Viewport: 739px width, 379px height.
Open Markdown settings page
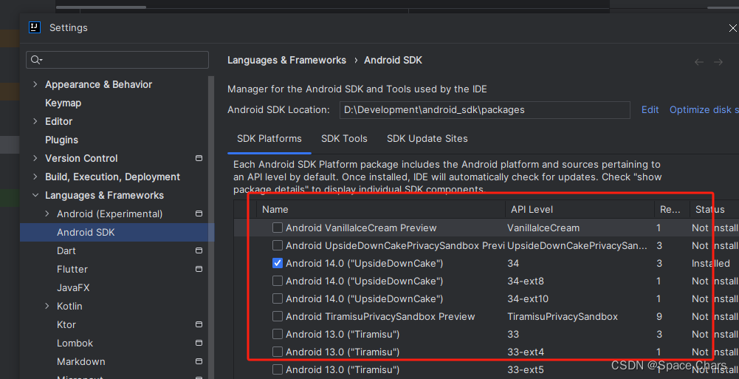pos(81,361)
